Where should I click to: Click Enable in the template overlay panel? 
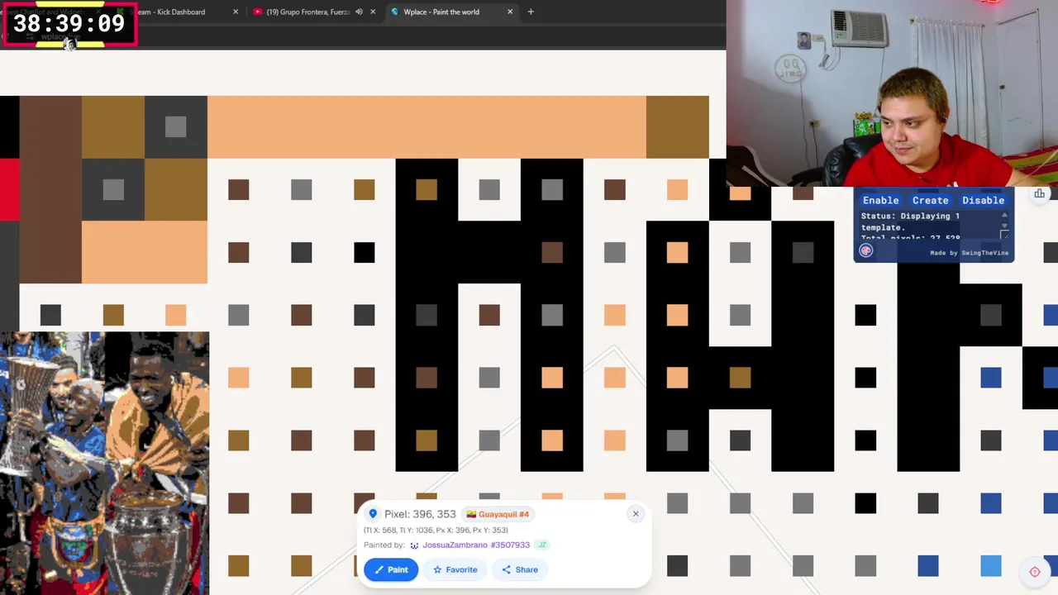pyautogui.click(x=880, y=200)
